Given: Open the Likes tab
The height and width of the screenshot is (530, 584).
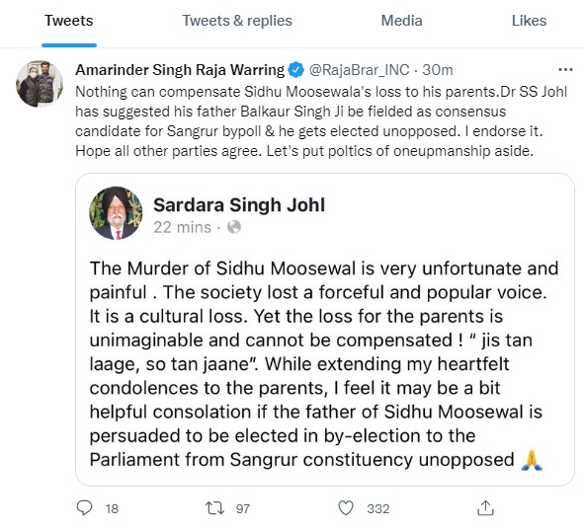Looking at the screenshot, I should (529, 21).
